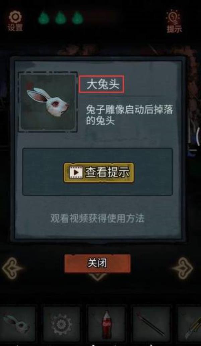The width and height of the screenshot is (201, 346).
Task: Select the gear item in inventory
Action: coord(61,324)
